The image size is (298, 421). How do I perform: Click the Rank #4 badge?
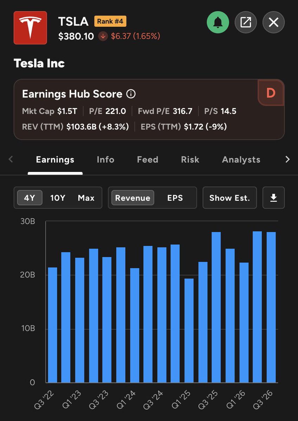click(110, 21)
